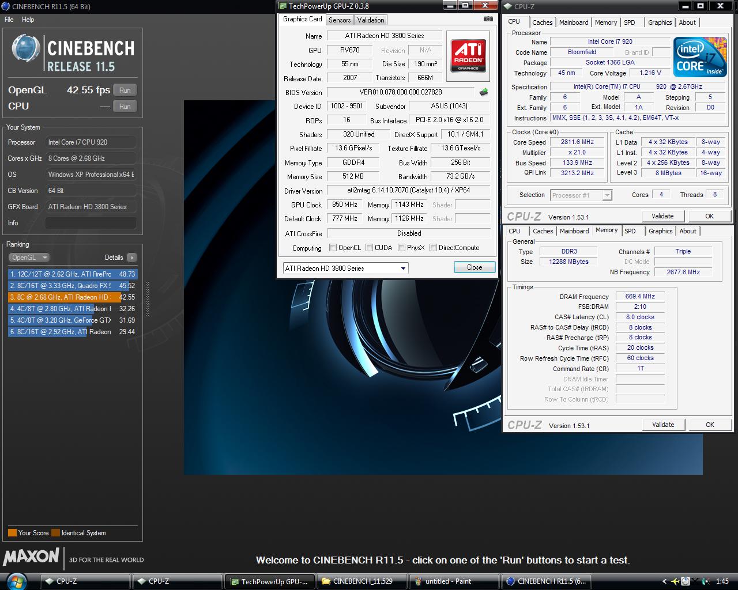
Task: Switch to TechPowerUp GPU-Z taskbar button
Action: click(x=270, y=581)
